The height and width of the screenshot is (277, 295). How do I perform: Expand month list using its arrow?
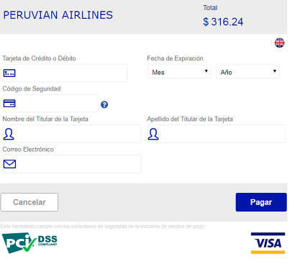point(206,71)
